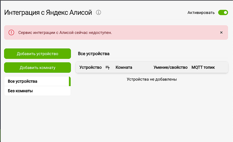Click the Активировать label
233x142 pixels.
pos(201,12)
